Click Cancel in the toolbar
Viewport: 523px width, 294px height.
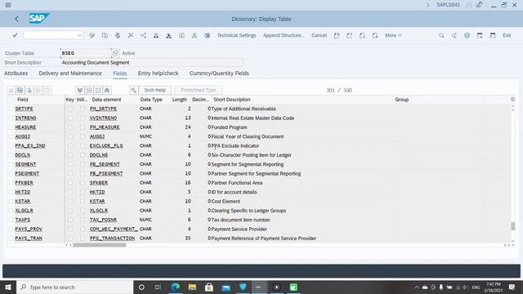(x=319, y=35)
